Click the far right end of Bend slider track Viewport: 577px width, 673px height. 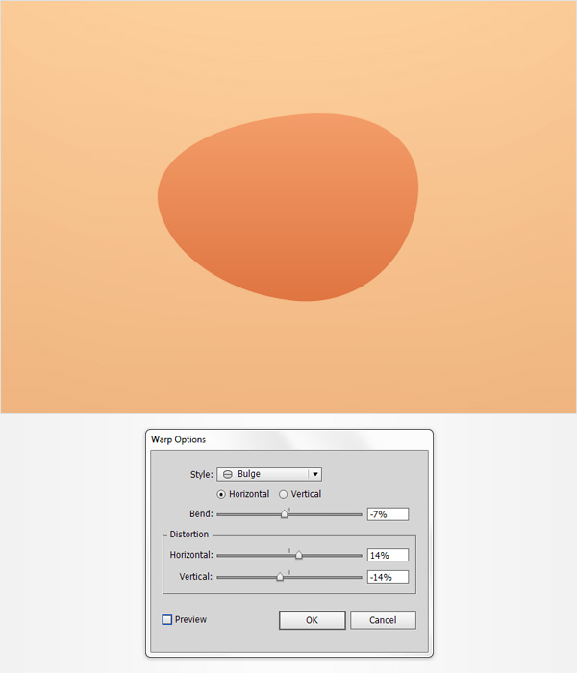point(361,514)
